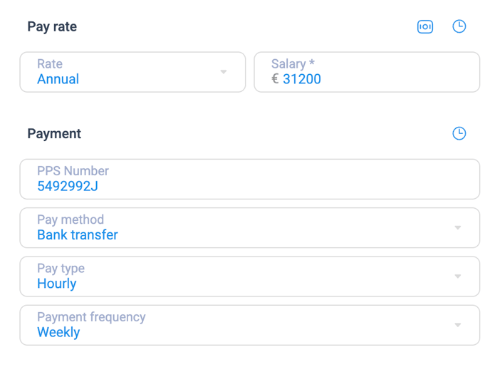Image resolution: width=490 pixels, height=367 pixels.
Task: Click the money icon beside Pay rate heading
Action: click(x=425, y=27)
